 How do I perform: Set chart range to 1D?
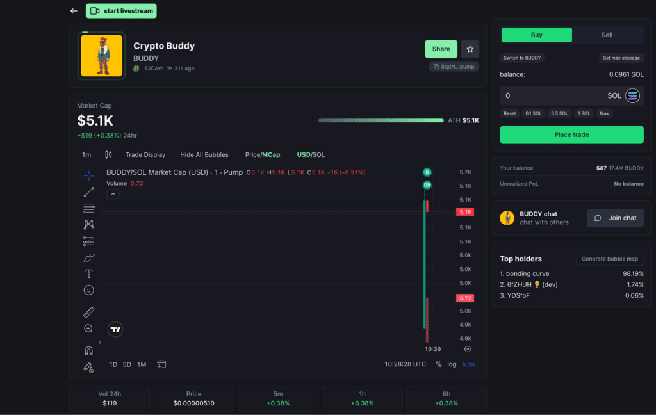coord(113,364)
